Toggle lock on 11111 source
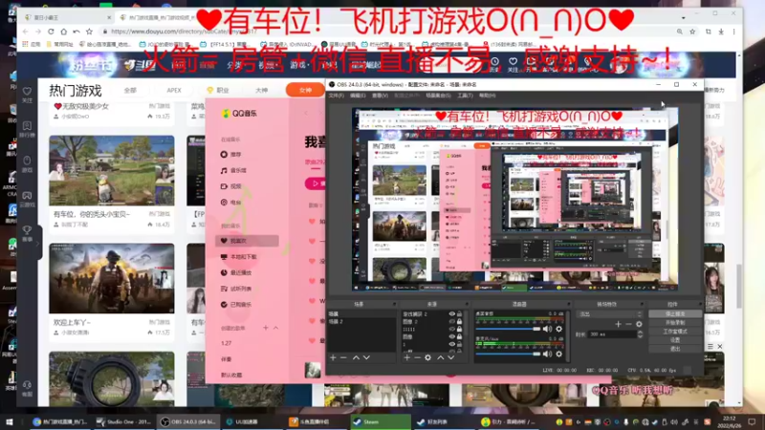Screen dimensions: 765x430 (459, 330)
